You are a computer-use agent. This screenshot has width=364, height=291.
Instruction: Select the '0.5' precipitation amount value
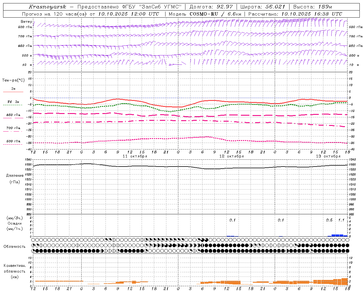click(329, 220)
